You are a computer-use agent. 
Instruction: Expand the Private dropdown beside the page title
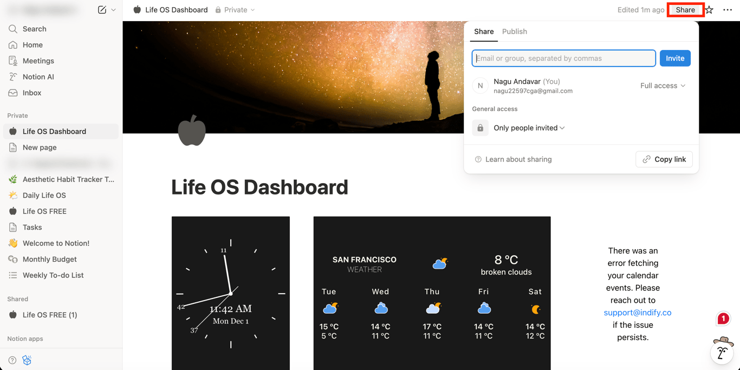(x=235, y=9)
